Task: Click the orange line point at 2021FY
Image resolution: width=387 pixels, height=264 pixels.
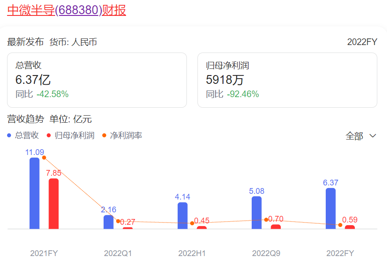Action: (x=44, y=158)
